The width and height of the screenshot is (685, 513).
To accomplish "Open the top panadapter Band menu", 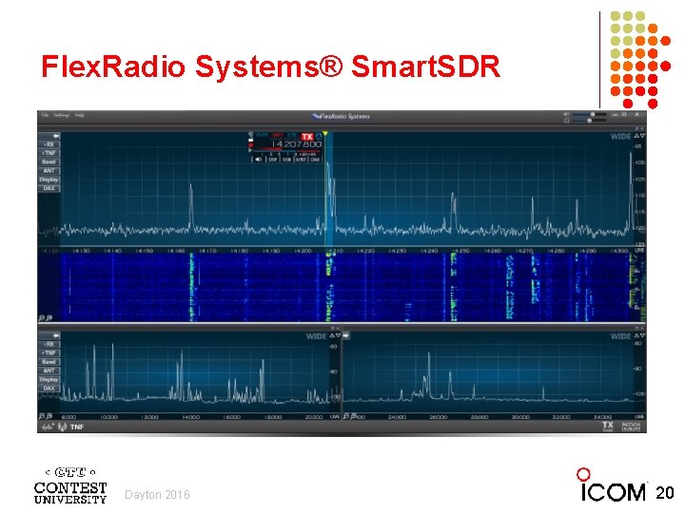I will [x=49, y=161].
